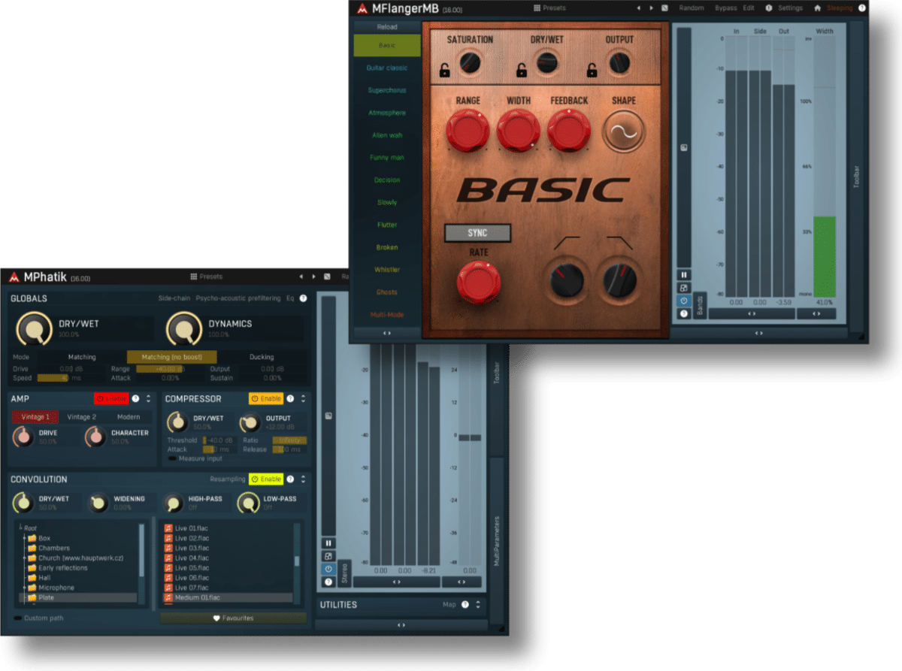Screen dimensions: 902x671
Task: Click the arrows under the Width meter
Action: click(816, 314)
